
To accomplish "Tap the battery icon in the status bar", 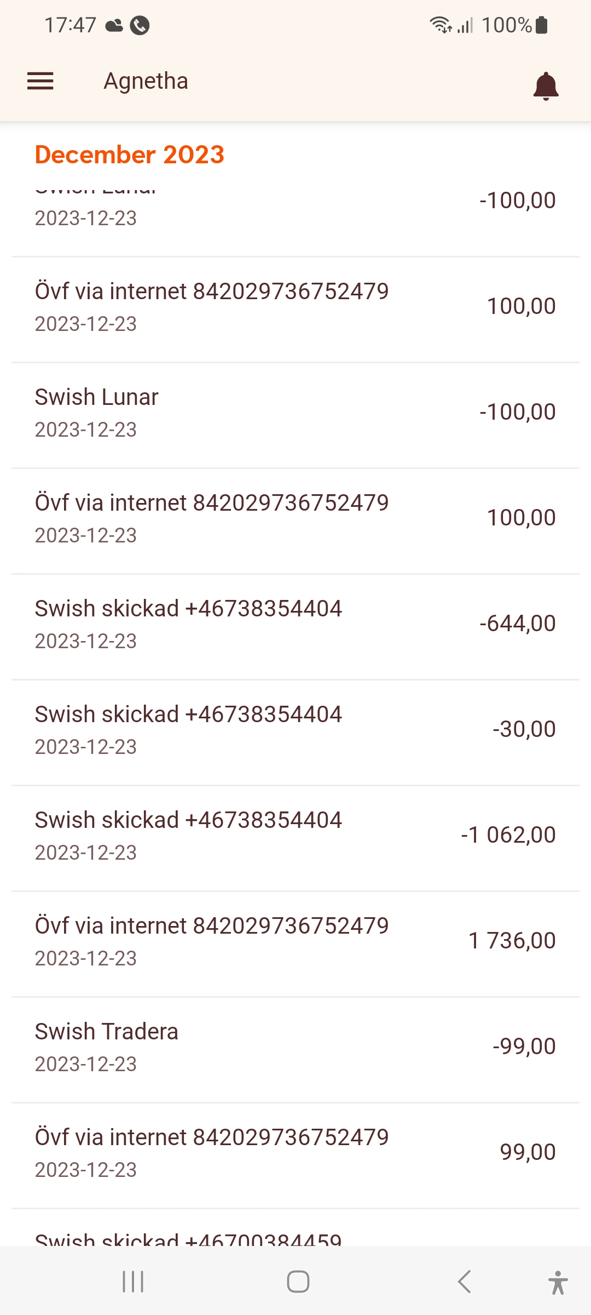I will [542, 25].
